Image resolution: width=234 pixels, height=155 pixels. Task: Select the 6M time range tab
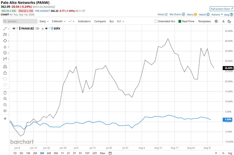[49, 153]
